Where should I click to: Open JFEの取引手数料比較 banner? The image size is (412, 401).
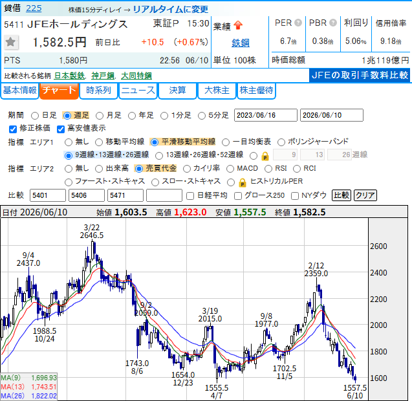(360, 76)
